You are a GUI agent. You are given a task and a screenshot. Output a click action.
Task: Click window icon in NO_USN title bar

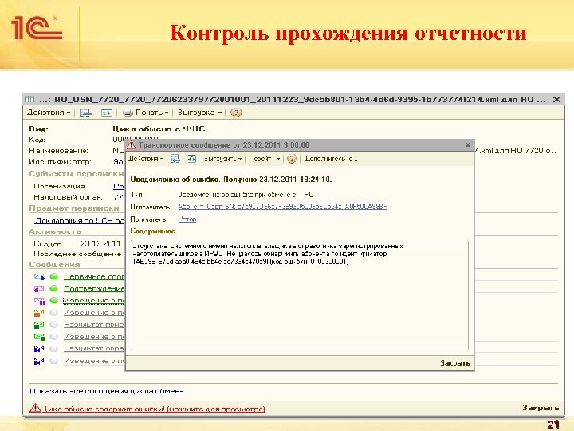(29, 99)
